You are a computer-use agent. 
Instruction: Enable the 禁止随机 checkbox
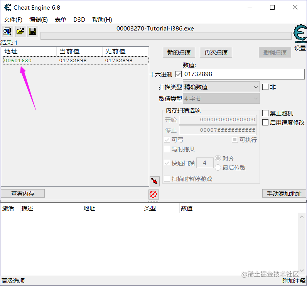tap(265, 113)
